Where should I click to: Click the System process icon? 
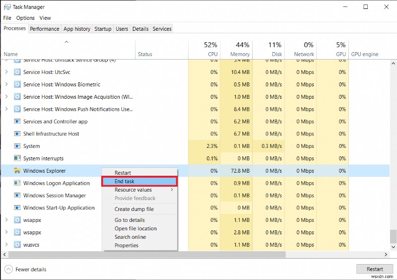(x=17, y=146)
